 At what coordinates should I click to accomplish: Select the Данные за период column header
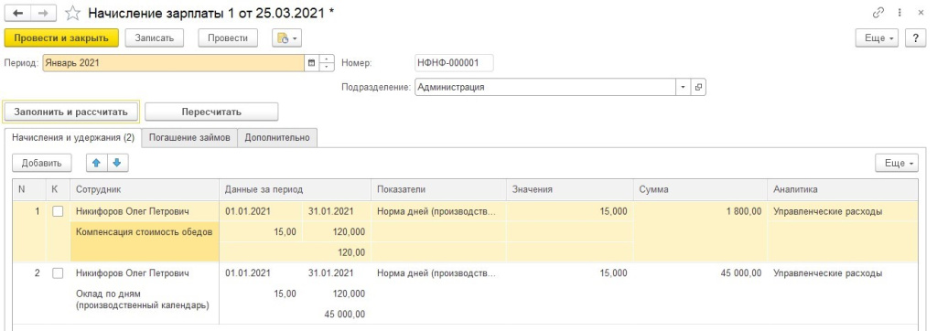click(296, 189)
